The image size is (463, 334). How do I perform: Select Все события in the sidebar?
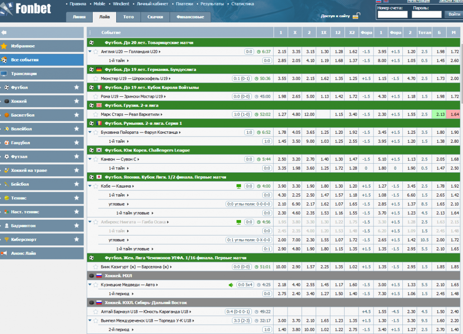click(42, 60)
